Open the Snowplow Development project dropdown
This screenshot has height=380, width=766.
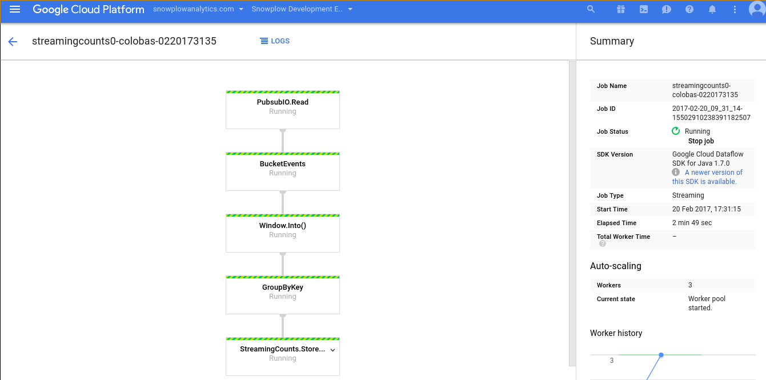pos(302,9)
